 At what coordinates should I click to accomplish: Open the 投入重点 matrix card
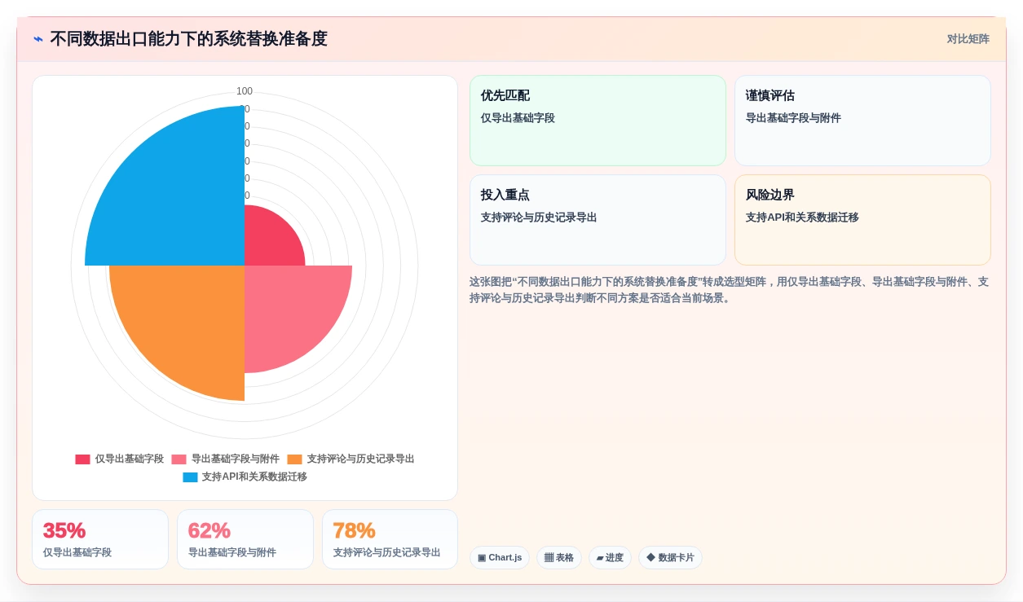[597, 220]
